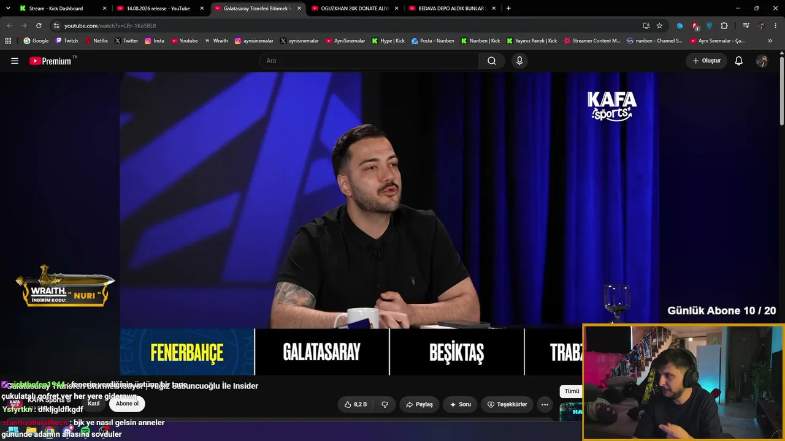Go back with the browser back arrow
785x441 pixels.
(9, 26)
